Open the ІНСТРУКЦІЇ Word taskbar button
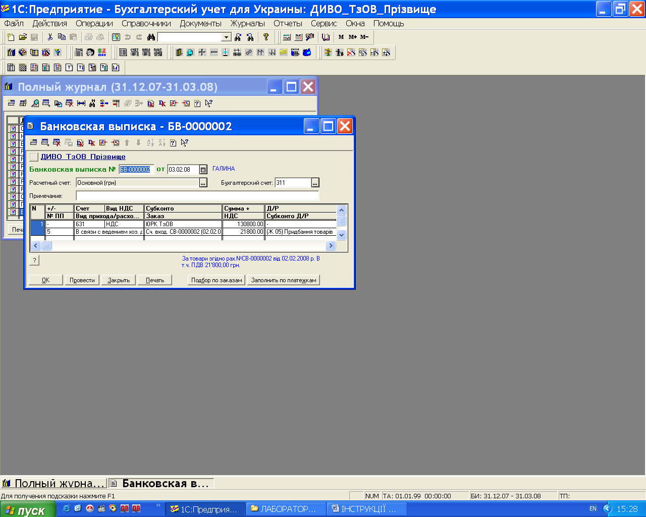646x517 pixels. [x=367, y=509]
